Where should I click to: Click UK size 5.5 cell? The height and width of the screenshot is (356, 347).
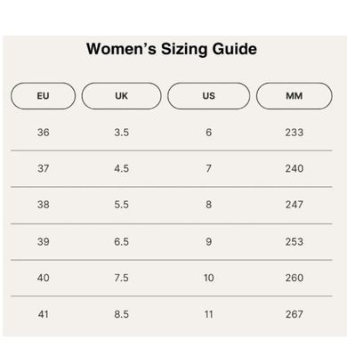tap(121, 205)
